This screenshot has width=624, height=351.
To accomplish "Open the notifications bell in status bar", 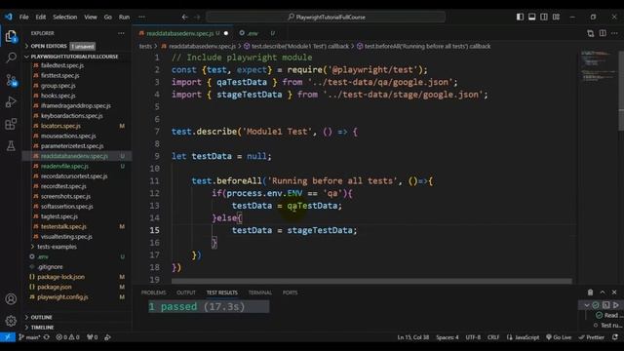I will click(615, 337).
